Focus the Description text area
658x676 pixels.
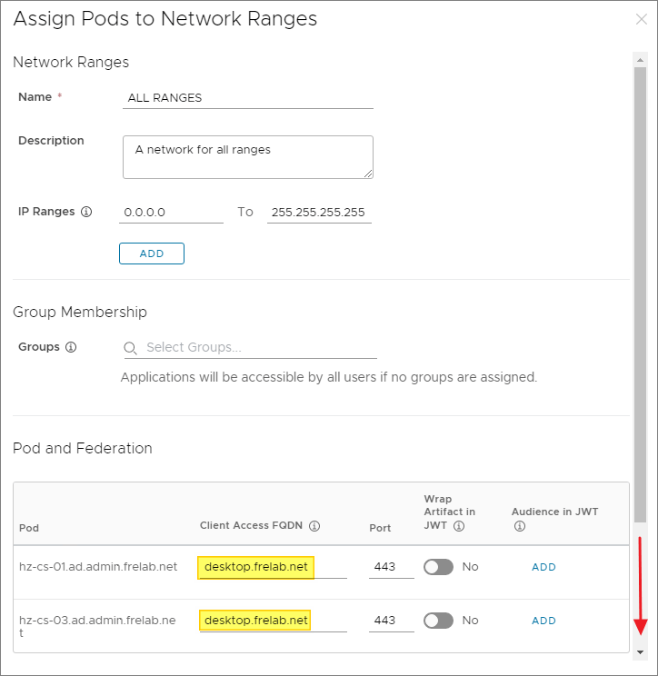(247, 157)
